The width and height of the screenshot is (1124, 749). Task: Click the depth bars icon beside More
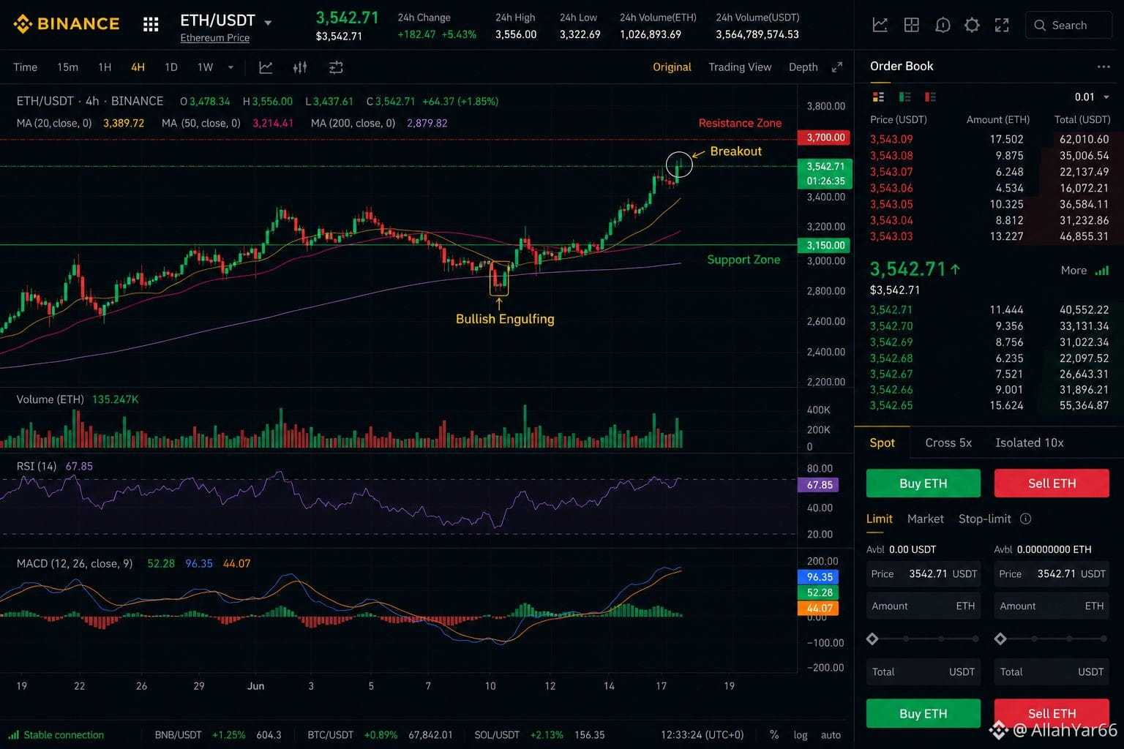1102,271
